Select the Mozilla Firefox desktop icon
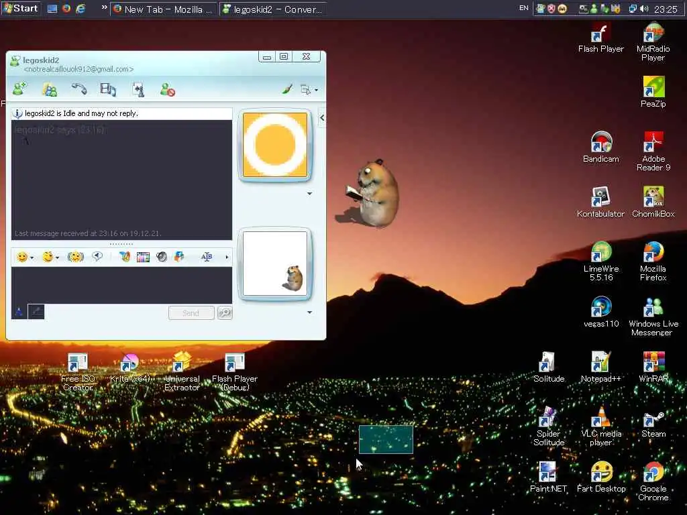The height and width of the screenshot is (515, 687). pos(653,262)
